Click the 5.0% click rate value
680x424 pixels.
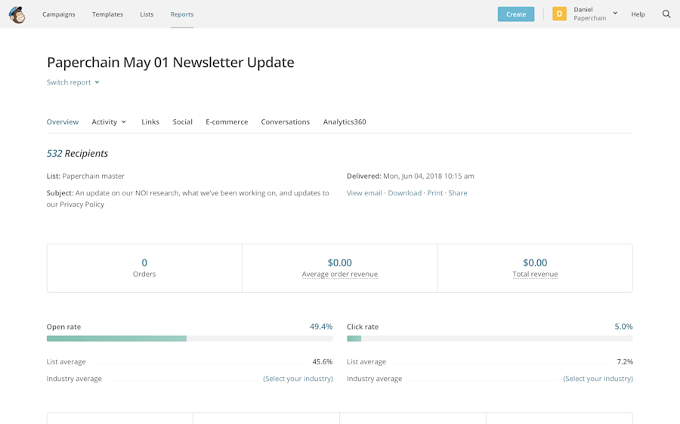(x=623, y=327)
